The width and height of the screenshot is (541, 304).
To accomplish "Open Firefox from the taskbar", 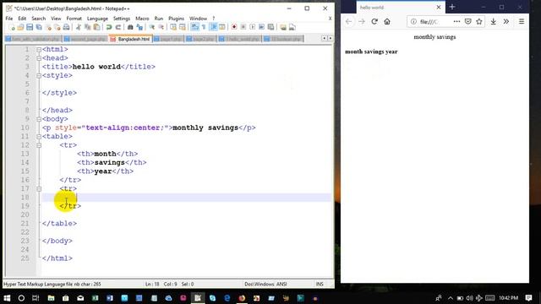I will [x=242, y=298].
